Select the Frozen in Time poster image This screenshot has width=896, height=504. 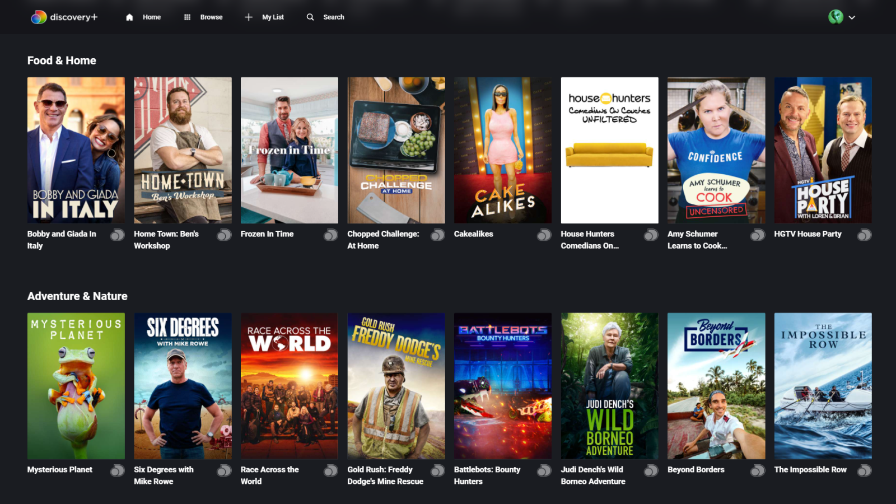coord(290,150)
